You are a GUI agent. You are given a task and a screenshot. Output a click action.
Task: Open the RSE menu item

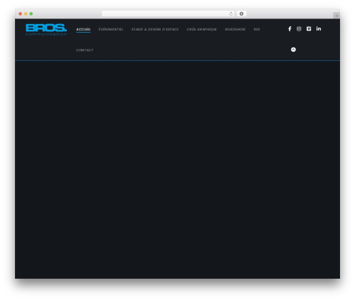tap(257, 29)
